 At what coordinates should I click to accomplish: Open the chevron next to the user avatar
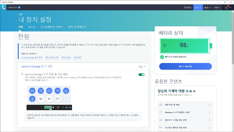230,8
